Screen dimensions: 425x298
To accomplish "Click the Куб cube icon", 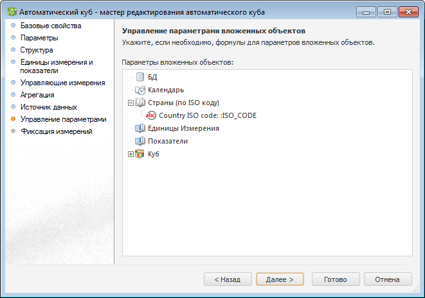I will 141,154.
